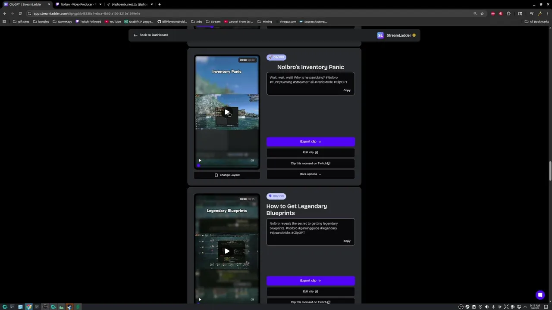Copy the Inventory Panic caption text
552x310 pixels.
coord(347,90)
